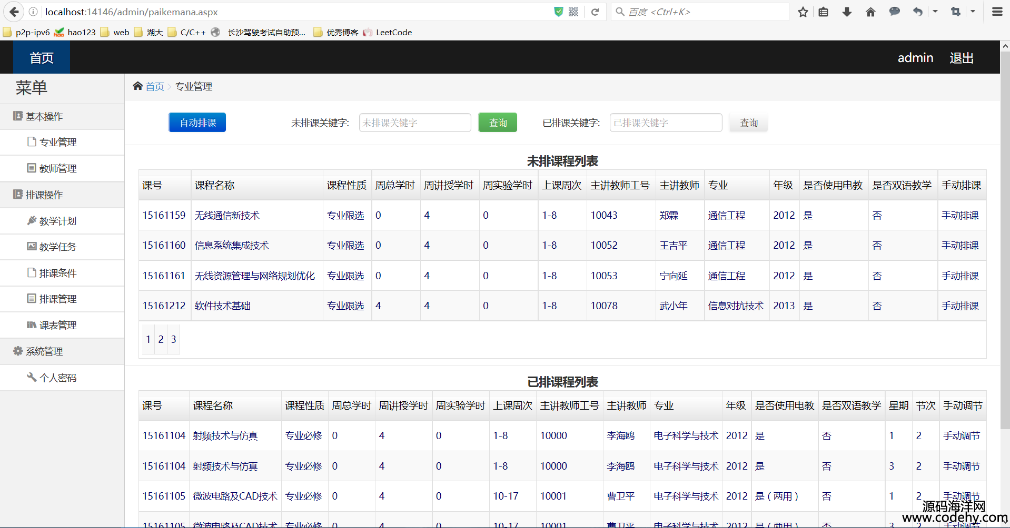Open 教师管理 in the sidebar menu
The image size is (1010, 528).
click(x=58, y=168)
